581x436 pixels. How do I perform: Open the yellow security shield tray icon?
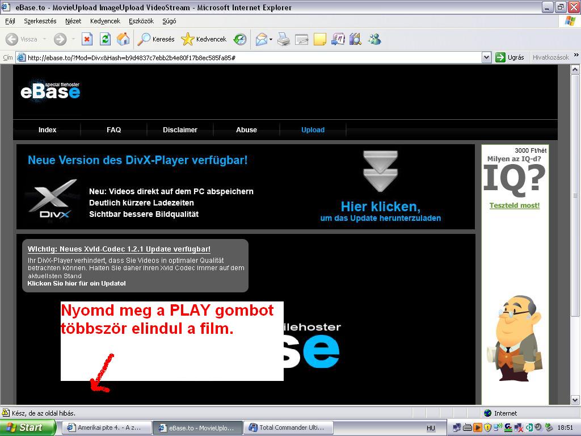(x=487, y=427)
